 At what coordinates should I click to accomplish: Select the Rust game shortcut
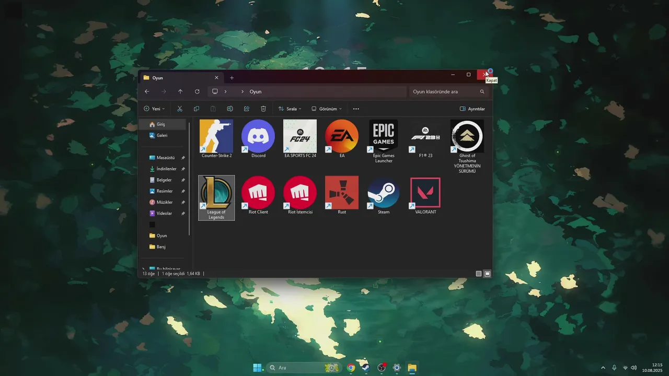pyautogui.click(x=342, y=195)
